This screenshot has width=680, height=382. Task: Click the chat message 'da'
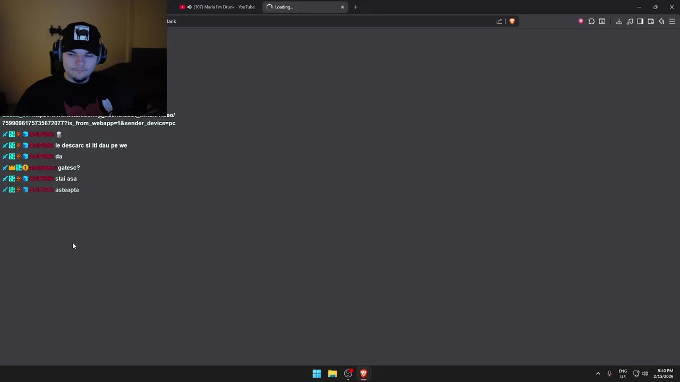[58, 157]
